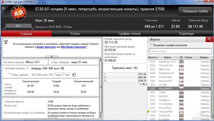Open the 'Mini Sunday Supersonic?' link
This screenshot has width=214, height=121.
[74, 47]
